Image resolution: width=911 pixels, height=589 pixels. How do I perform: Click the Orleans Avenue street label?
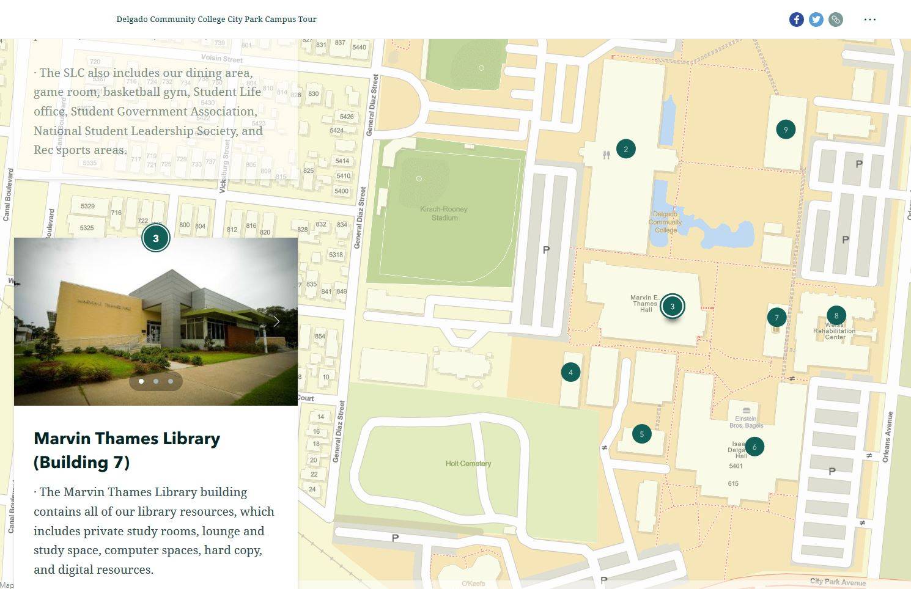pos(888,437)
